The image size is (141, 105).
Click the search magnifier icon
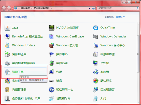coord(137,8)
